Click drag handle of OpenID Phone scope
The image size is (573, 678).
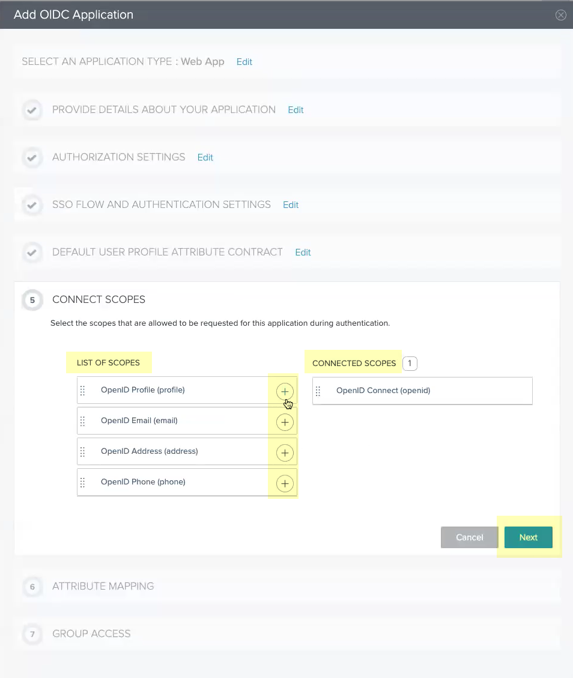pos(83,483)
